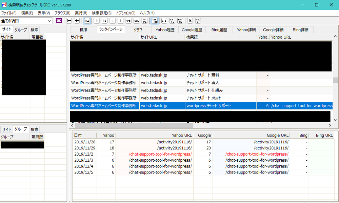
Task: Click the SITE toolbar icon
Action: tap(172, 21)
